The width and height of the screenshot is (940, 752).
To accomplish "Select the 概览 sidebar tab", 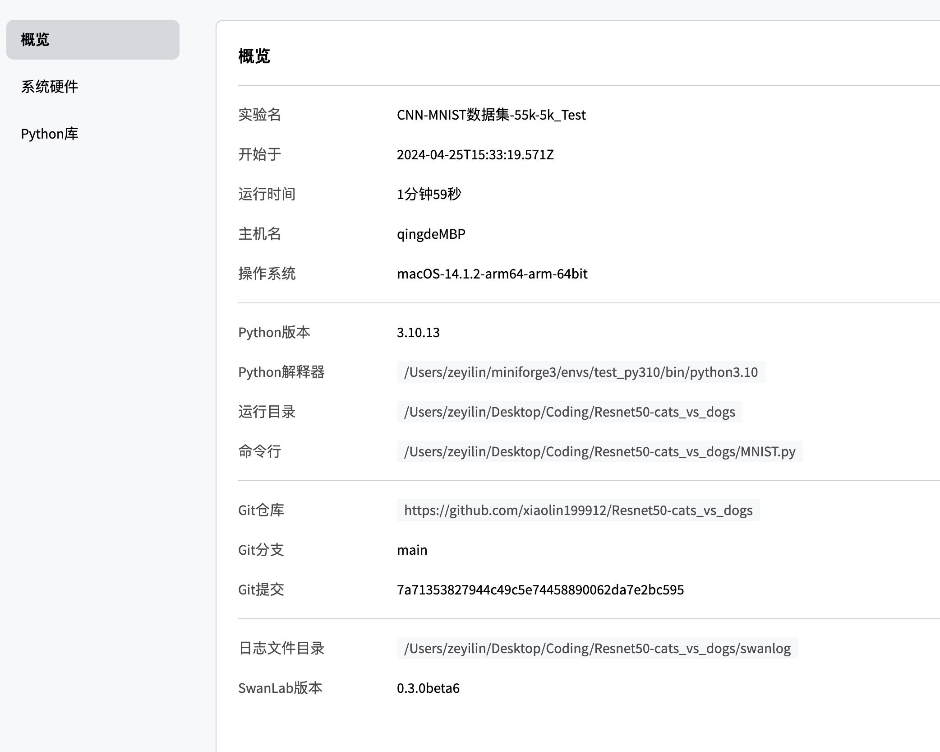I will (92, 40).
